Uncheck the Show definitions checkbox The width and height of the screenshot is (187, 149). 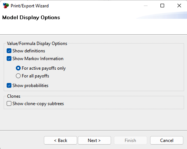[9, 51]
